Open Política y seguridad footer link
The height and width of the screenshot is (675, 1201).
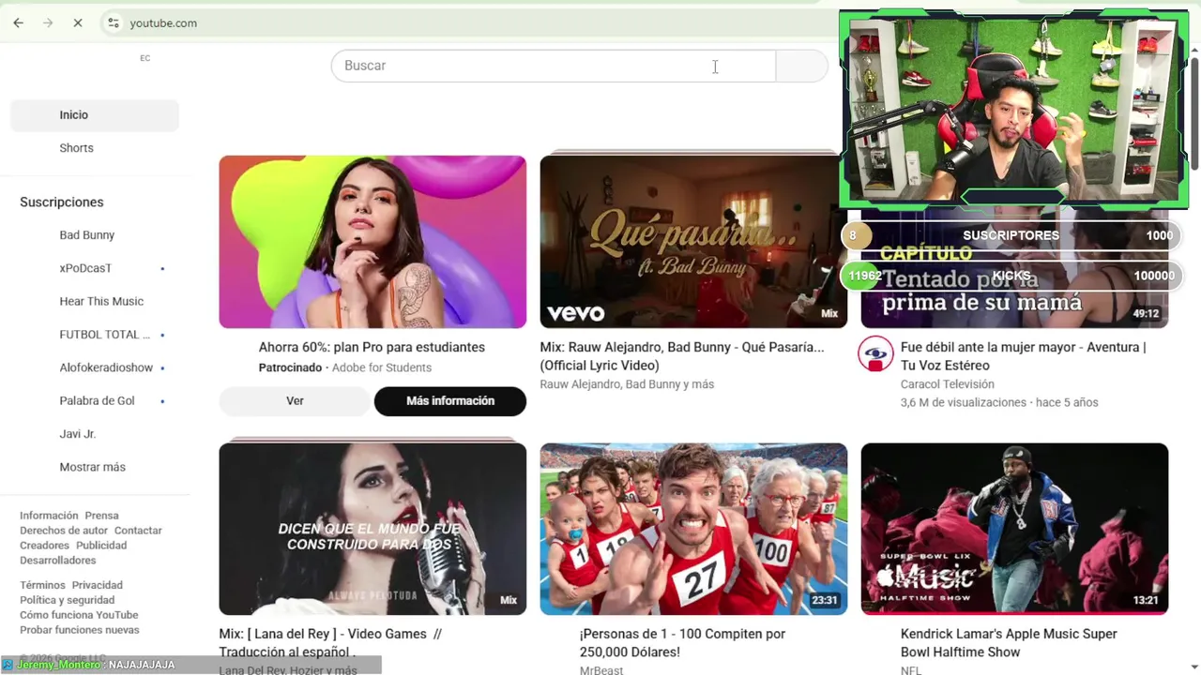pyautogui.click(x=67, y=600)
